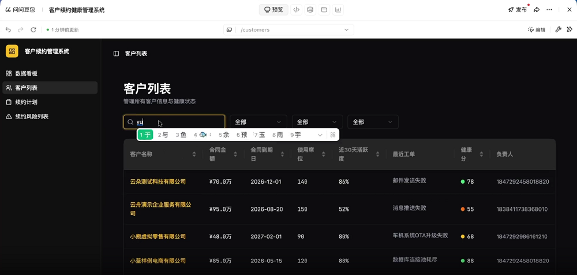The width and height of the screenshot is (577, 275).
Task: Click the 邮件发送失败 ticket cell
Action: [x=409, y=181]
